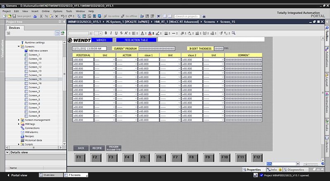
Task: Click the Overview taskbar item
Action: click(x=51, y=175)
